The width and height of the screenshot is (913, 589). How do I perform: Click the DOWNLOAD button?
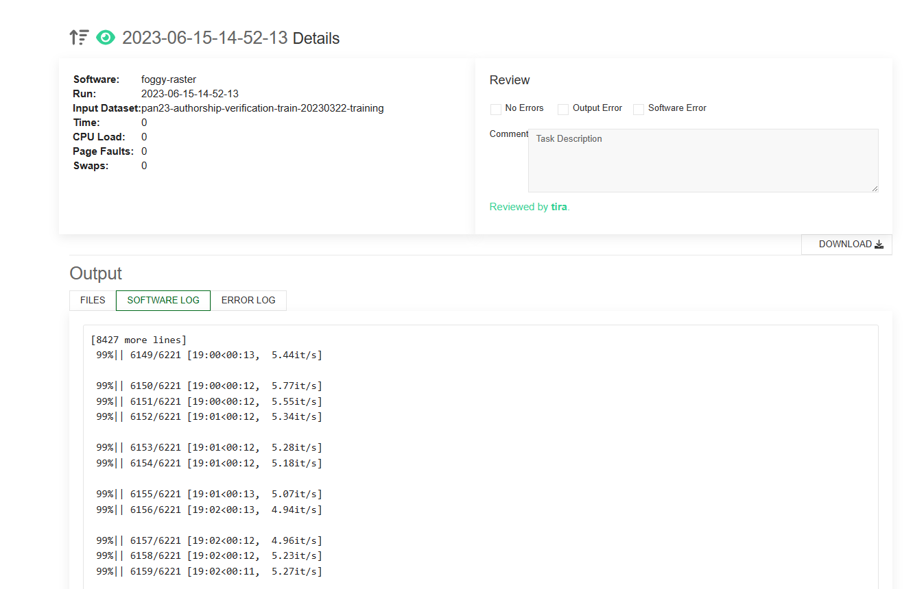click(x=846, y=245)
